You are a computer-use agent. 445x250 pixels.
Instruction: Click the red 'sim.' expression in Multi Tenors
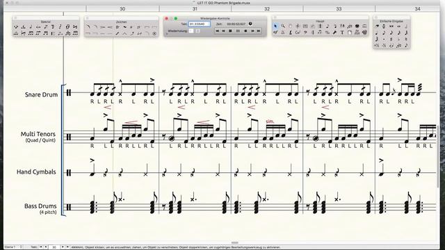pyautogui.click(x=270, y=122)
